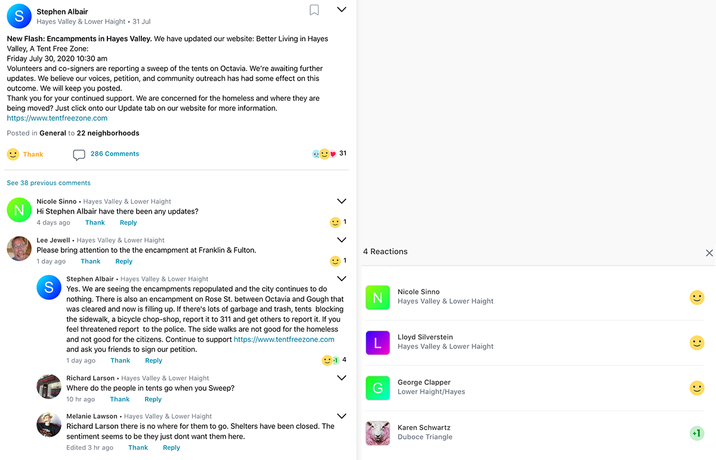Open the 286 Comments speech bubble icon
This screenshot has height=460, width=716.
[x=79, y=155]
